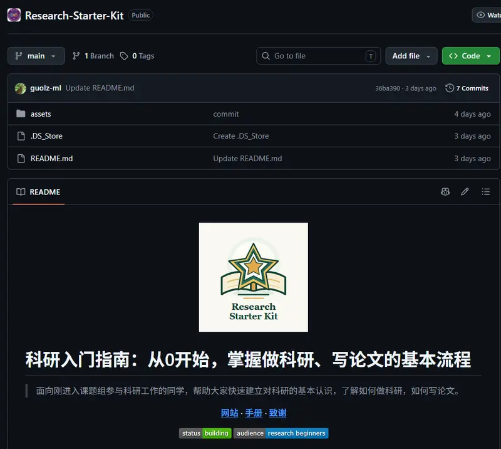This screenshot has width=501, height=449.
Task: Click the tag icon beside 0 Tags
Action: coord(124,56)
